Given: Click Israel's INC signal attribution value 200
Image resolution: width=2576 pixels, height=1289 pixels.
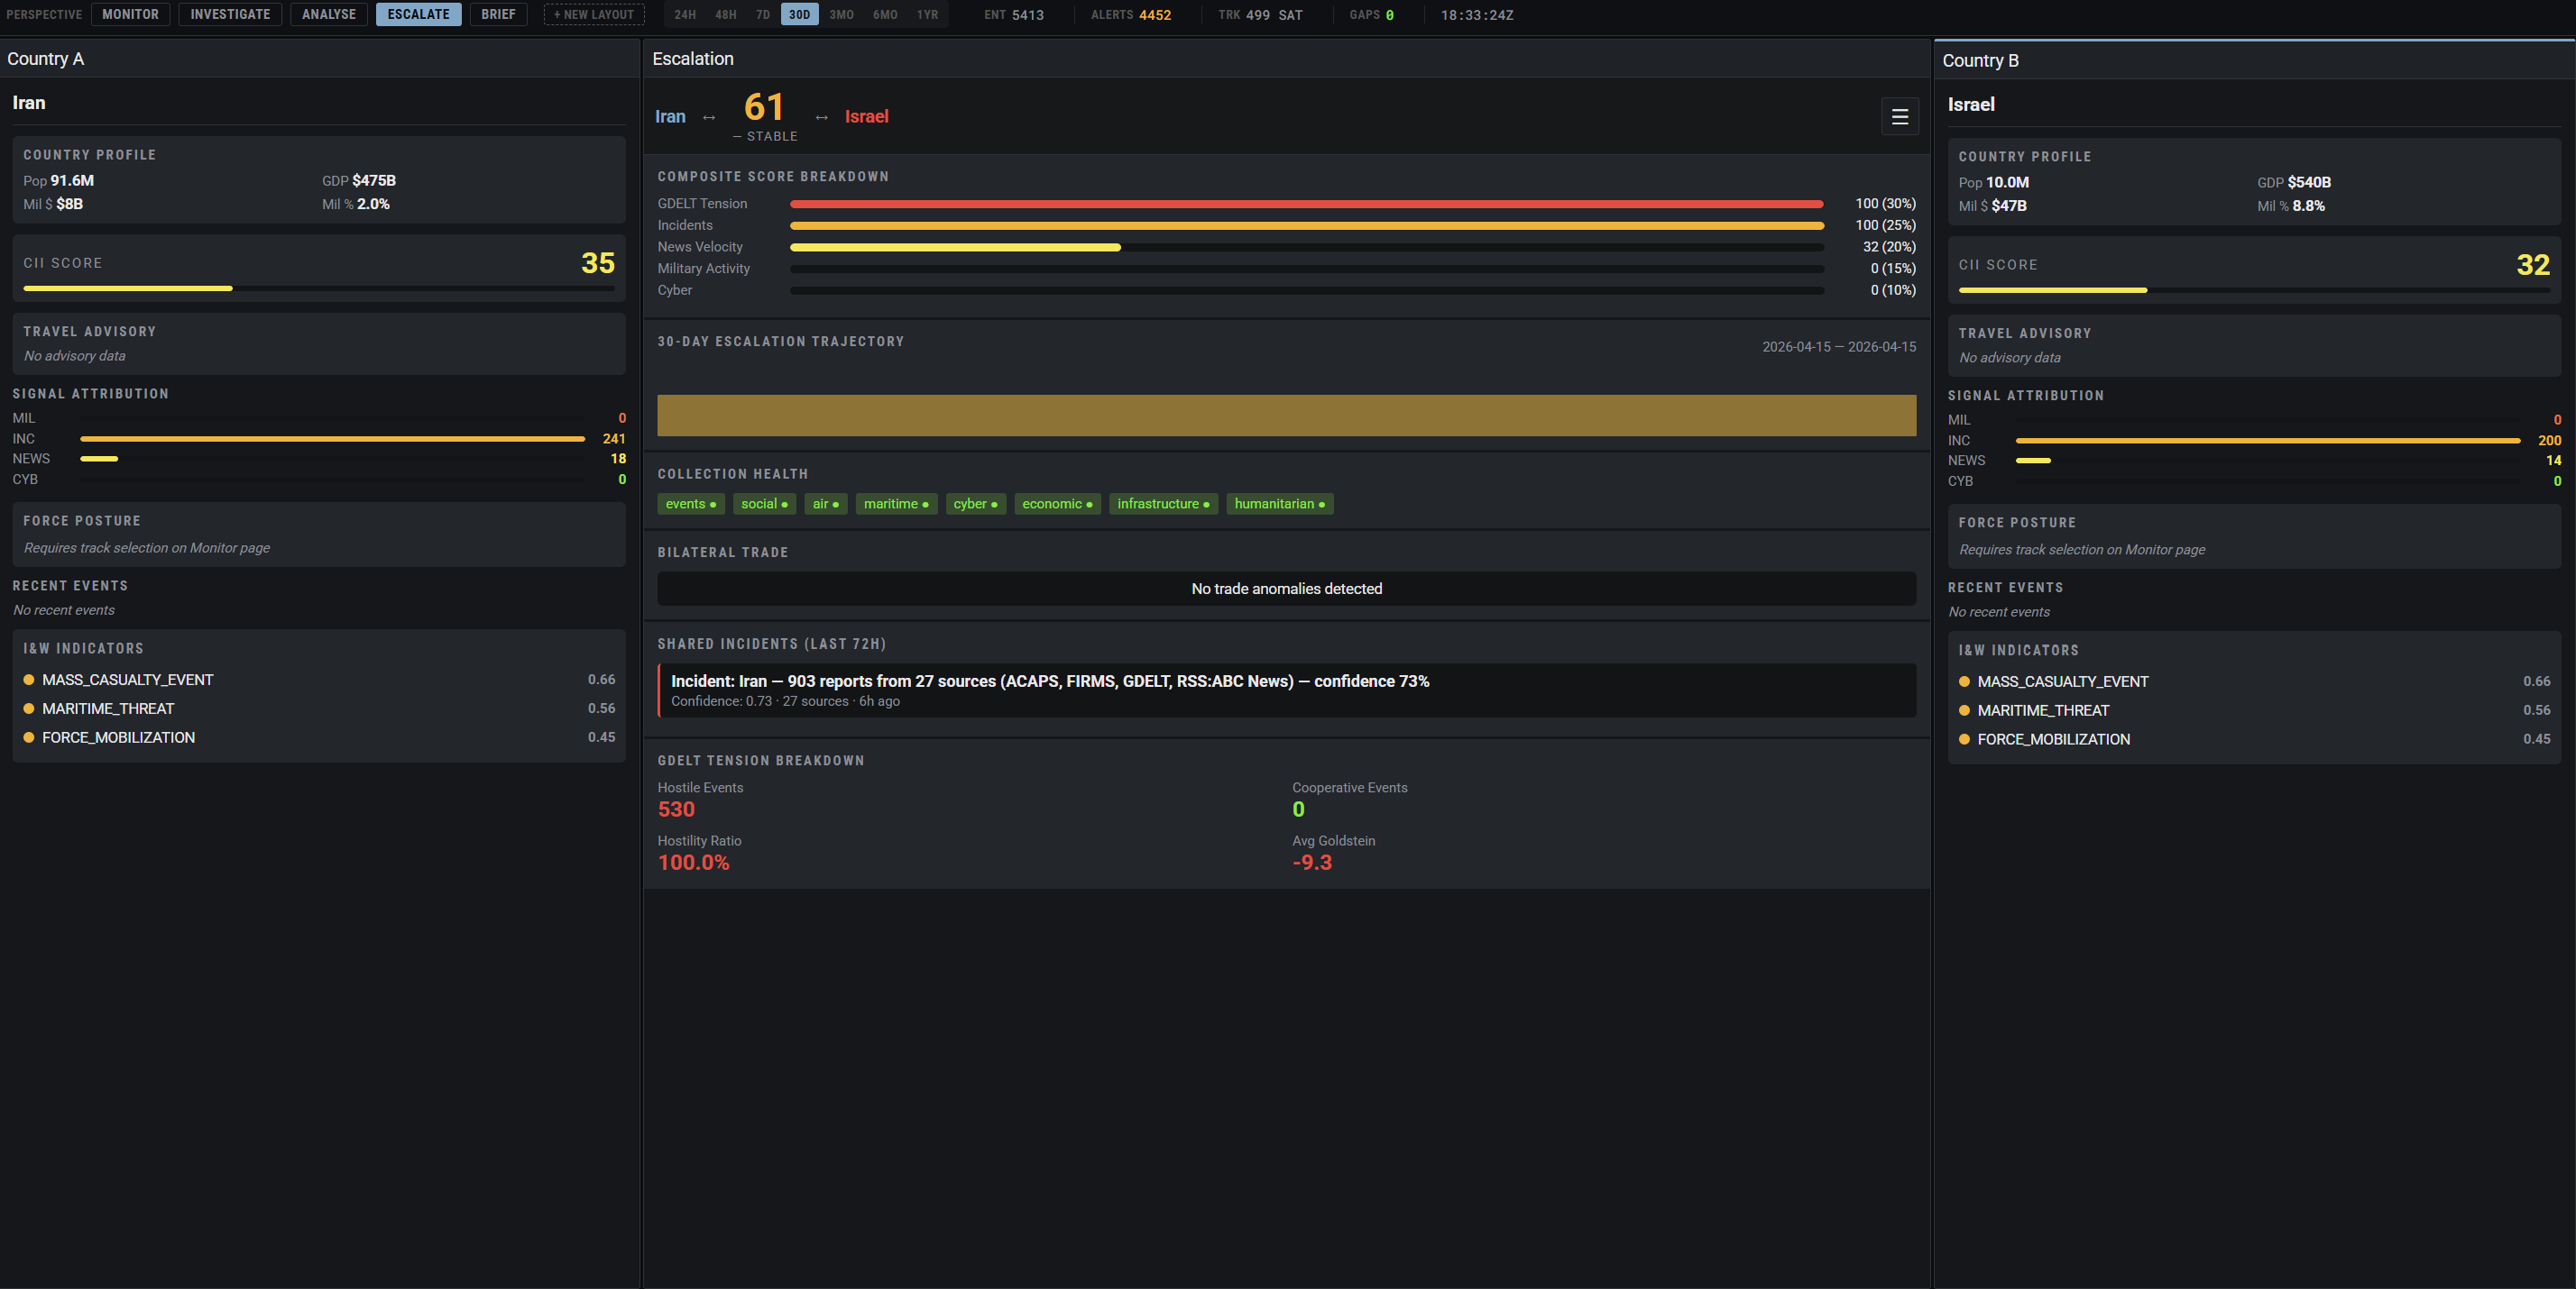Looking at the screenshot, I should 2549,441.
